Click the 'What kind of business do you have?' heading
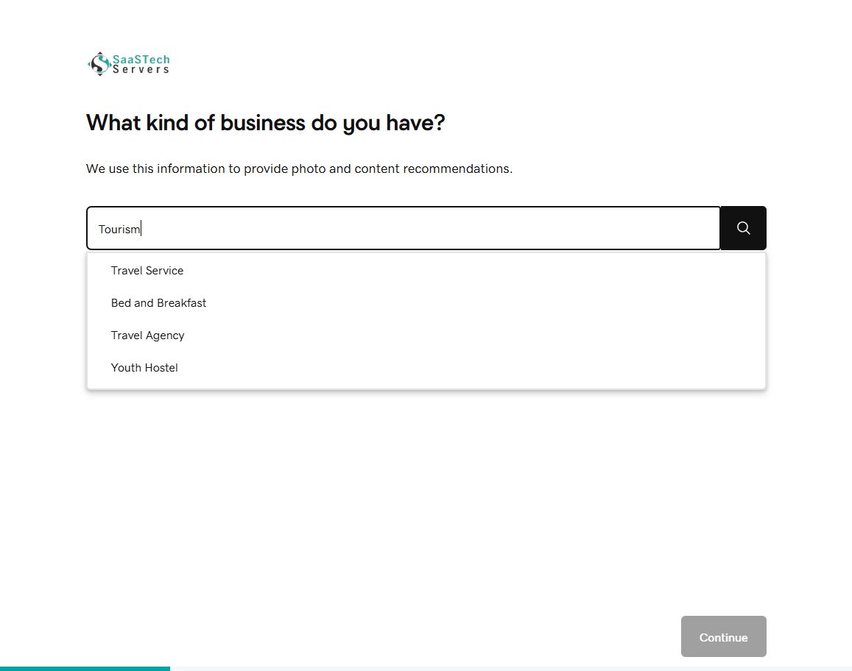852x671 pixels. [265, 123]
